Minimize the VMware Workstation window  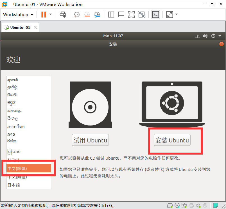204,4
